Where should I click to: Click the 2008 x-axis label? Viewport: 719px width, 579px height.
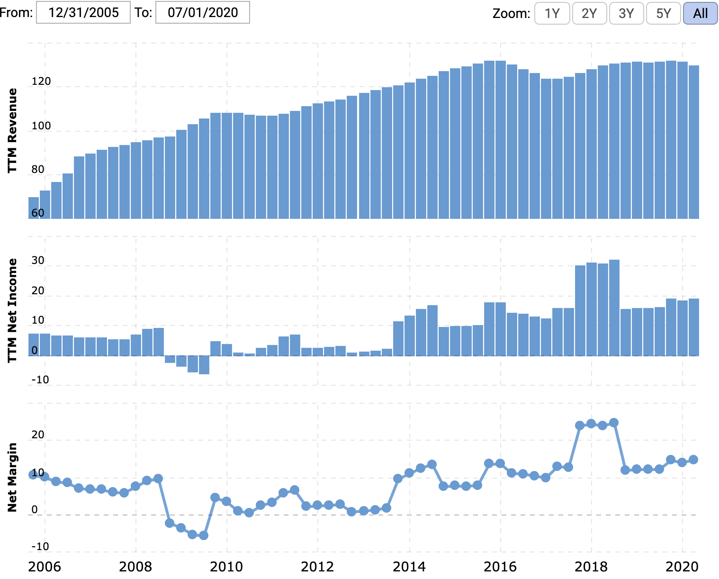pos(135,567)
